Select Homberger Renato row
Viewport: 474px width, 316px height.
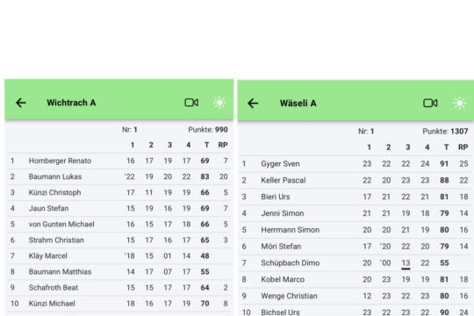pyautogui.click(x=119, y=161)
